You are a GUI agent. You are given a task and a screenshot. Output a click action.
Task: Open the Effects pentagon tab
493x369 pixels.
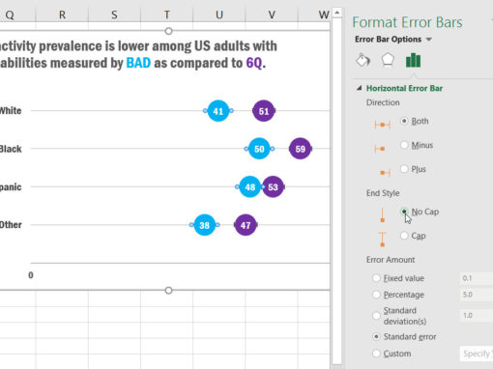tap(388, 60)
